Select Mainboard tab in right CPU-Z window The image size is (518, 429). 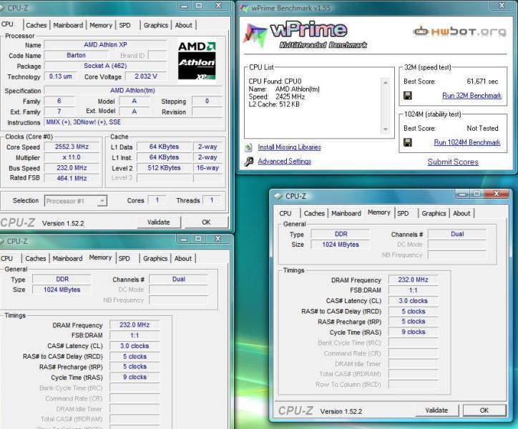click(x=346, y=213)
